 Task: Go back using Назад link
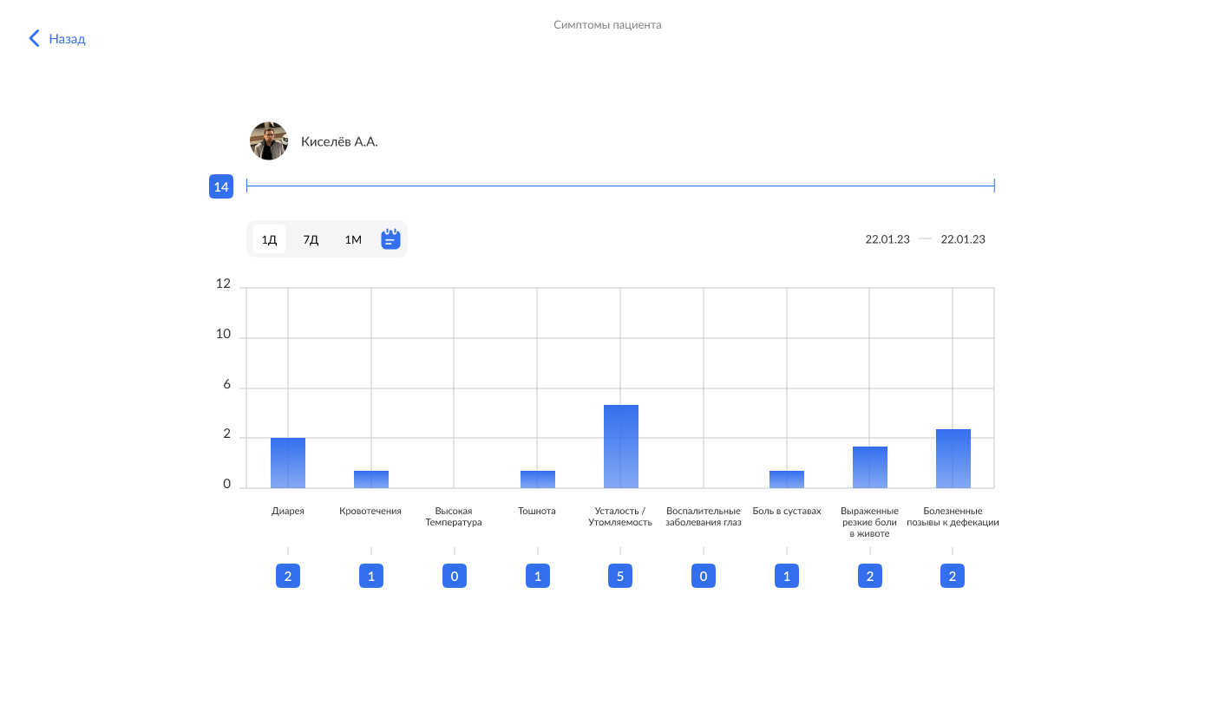(x=67, y=39)
